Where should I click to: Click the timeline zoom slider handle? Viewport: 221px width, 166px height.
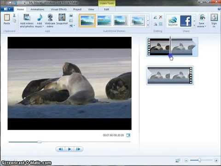point(200,160)
